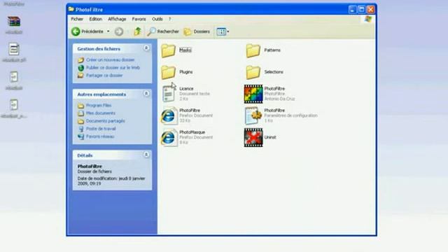Click the Uninst file name text
The image size is (448, 252).
[x=270, y=137]
